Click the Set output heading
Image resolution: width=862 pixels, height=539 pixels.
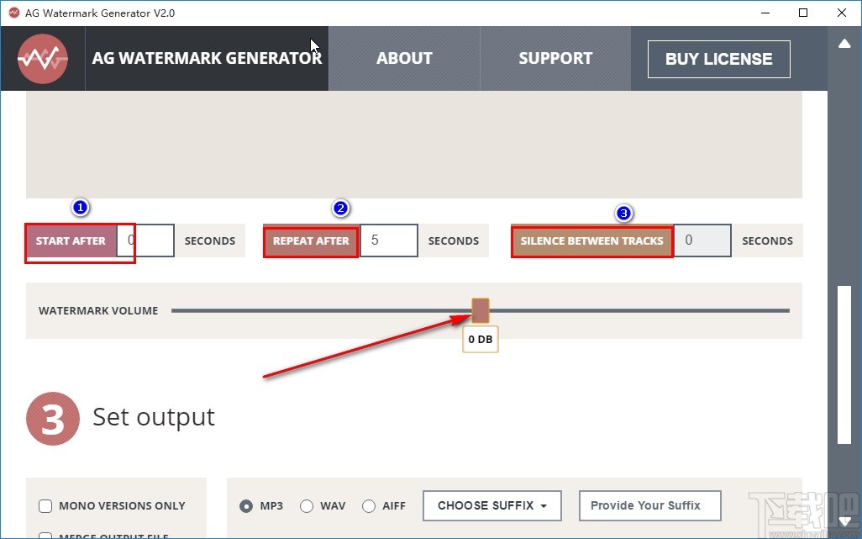point(154,417)
